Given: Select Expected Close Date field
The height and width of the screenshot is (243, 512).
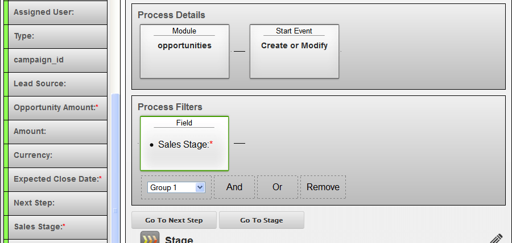Looking at the screenshot, I should [57, 179].
